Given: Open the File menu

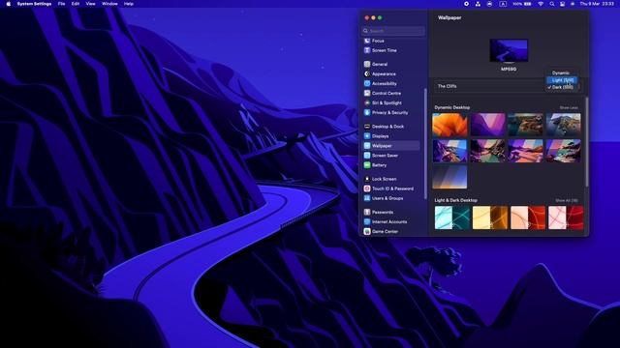Looking at the screenshot, I should (61, 4).
